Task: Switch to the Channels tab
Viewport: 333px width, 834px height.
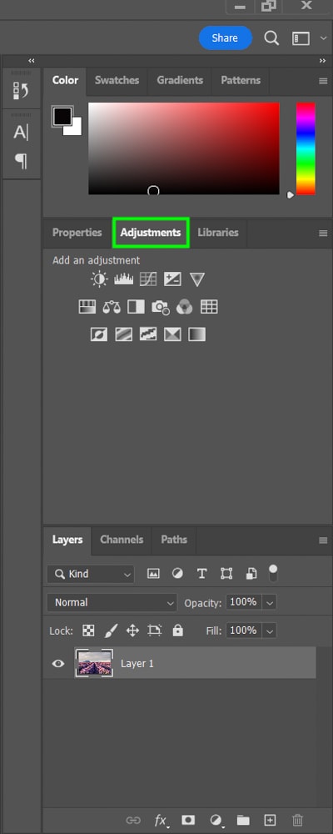Action: (x=122, y=540)
